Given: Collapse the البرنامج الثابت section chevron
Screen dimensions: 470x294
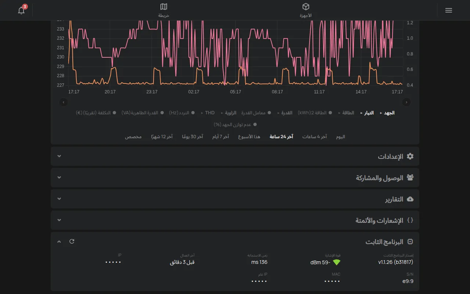Looking at the screenshot, I should pos(59,241).
